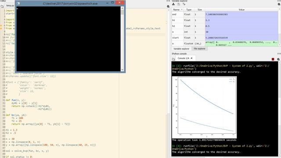Select the 'end' variable row
The width and height of the screenshot is (281, 158).
225,14
